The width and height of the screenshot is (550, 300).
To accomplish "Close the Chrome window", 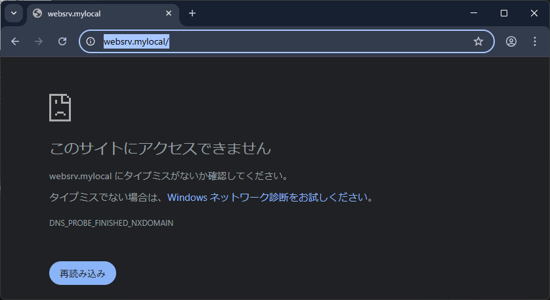I will click(534, 13).
